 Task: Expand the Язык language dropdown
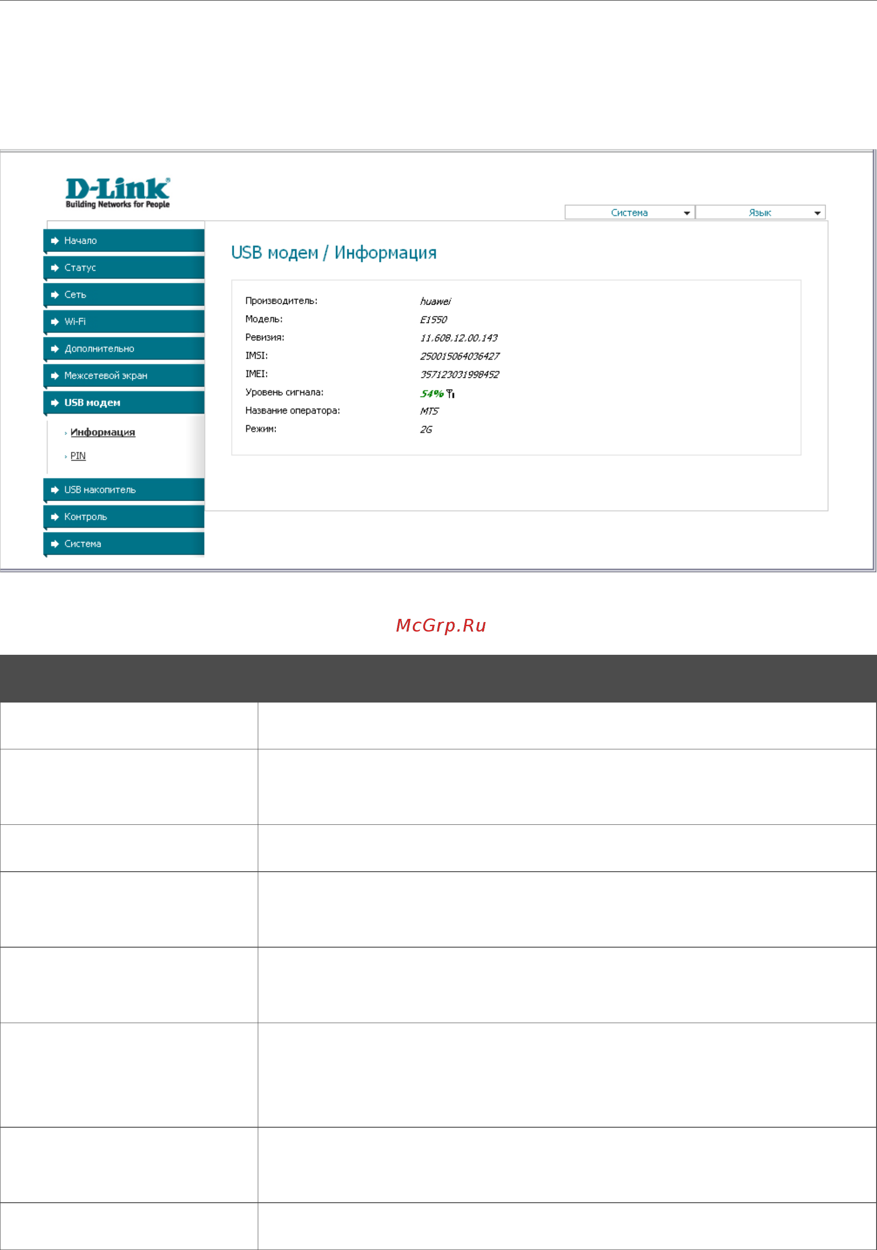click(761, 212)
